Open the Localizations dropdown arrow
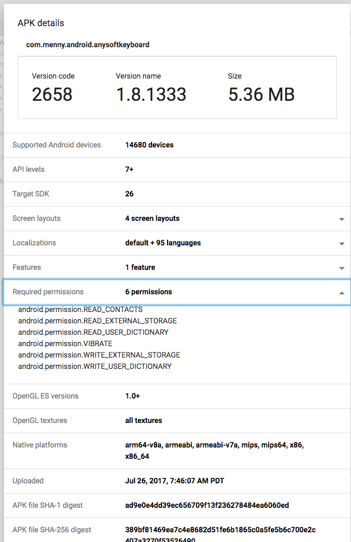Screen dimensions: 351x542 click(x=341, y=243)
